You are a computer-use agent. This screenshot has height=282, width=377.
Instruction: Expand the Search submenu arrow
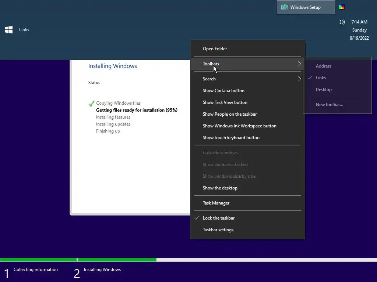299,79
